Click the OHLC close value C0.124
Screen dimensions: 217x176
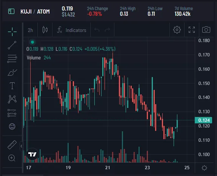pos(76,49)
